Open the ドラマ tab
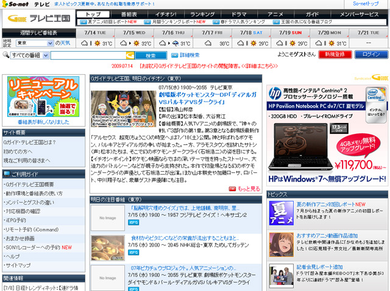Image resolution: width=390 pixels, height=291 pixels. tap(239, 15)
